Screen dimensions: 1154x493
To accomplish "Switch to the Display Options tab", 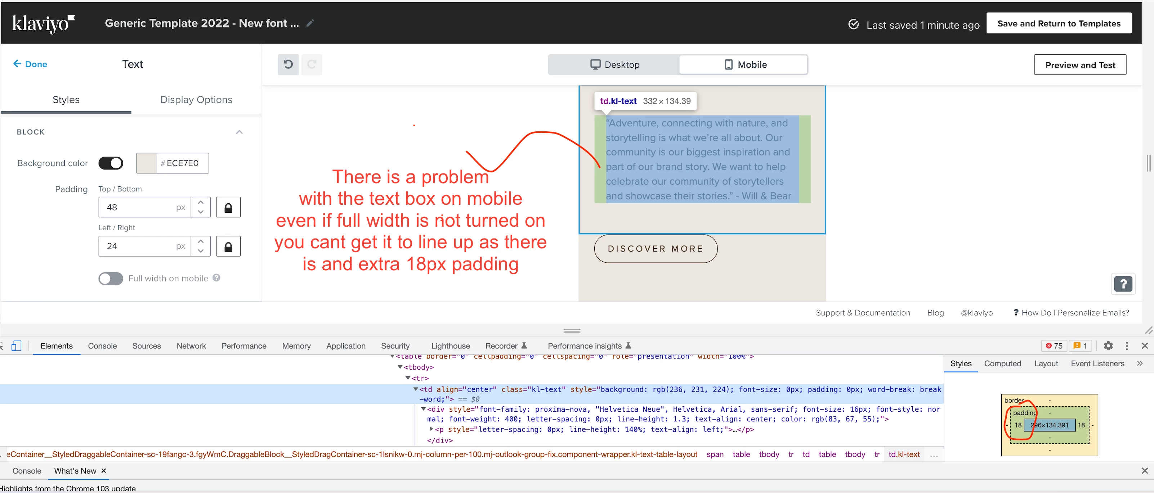I will pyautogui.click(x=196, y=99).
